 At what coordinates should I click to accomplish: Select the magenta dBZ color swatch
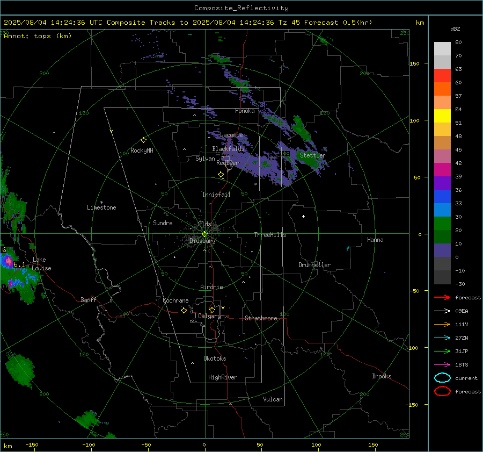click(x=442, y=169)
